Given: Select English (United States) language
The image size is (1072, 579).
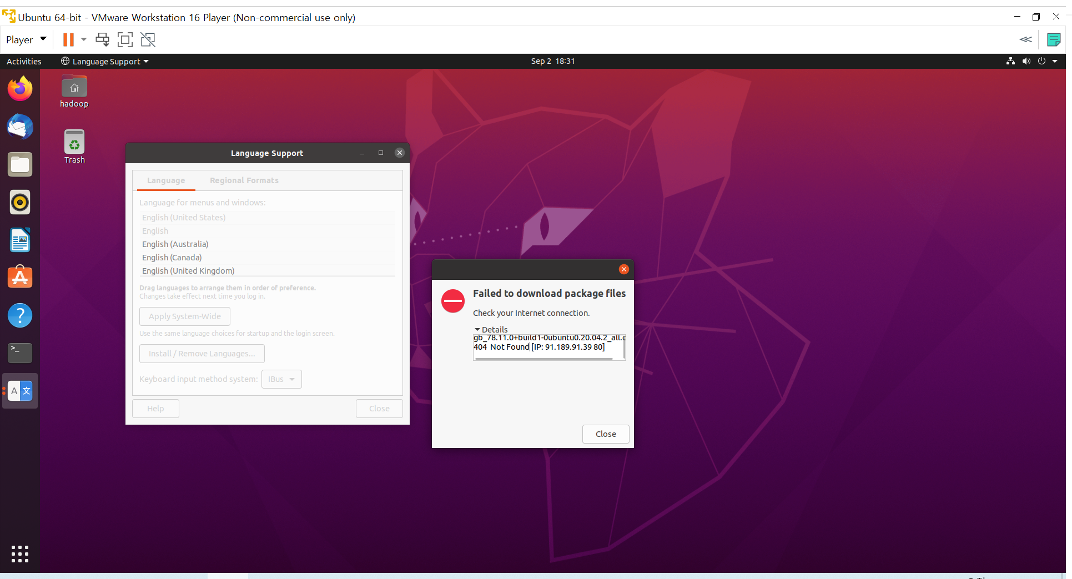Looking at the screenshot, I should point(268,218).
